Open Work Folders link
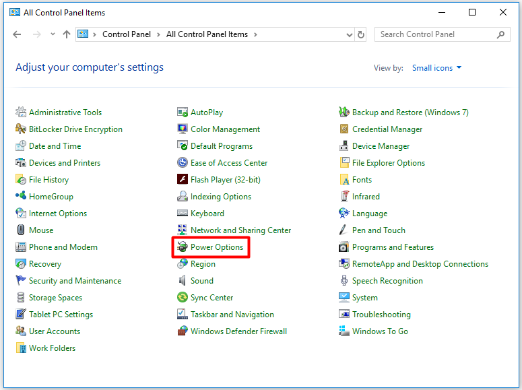 53,348
